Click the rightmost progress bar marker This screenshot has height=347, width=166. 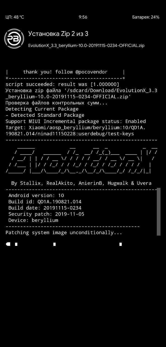point(120,244)
